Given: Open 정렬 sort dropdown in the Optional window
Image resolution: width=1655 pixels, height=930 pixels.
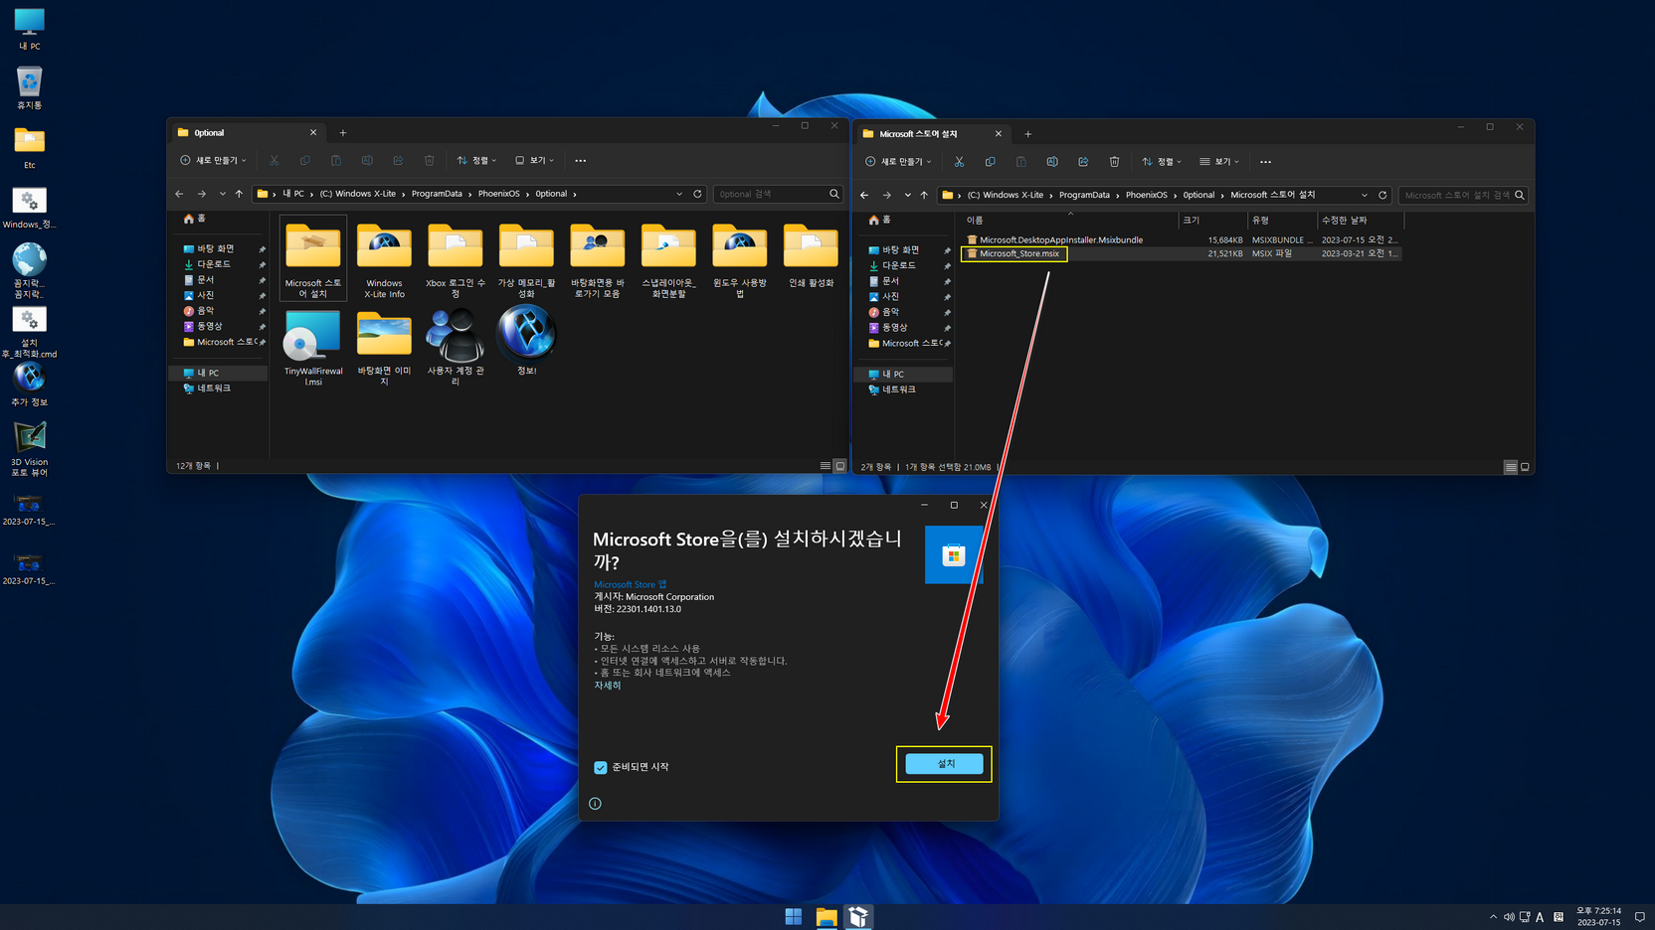Looking at the screenshot, I should (x=476, y=160).
